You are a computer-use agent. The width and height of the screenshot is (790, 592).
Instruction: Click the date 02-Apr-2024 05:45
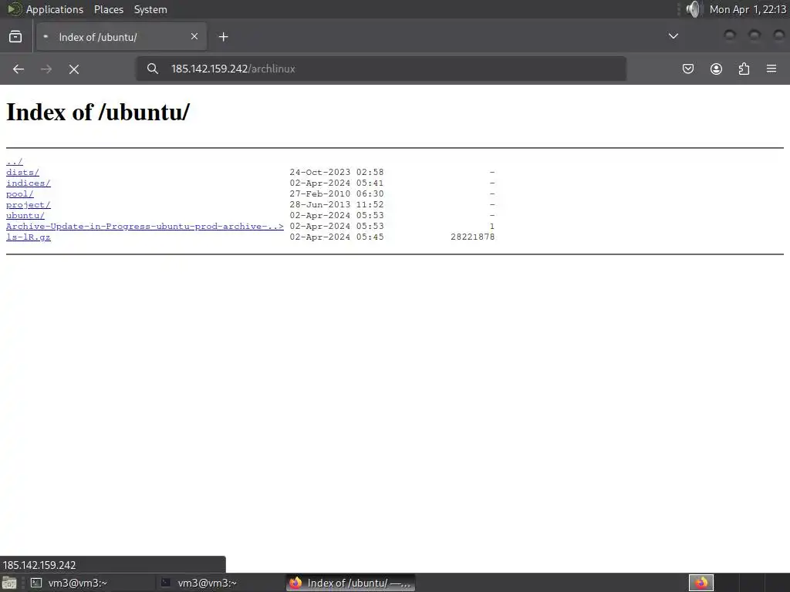(x=336, y=237)
